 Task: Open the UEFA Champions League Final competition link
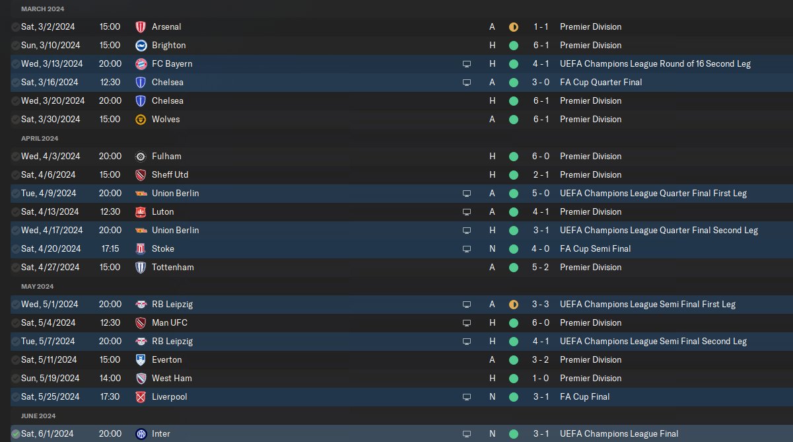point(619,434)
